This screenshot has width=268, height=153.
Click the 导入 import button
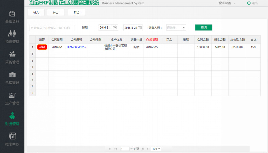click(x=36, y=12)
